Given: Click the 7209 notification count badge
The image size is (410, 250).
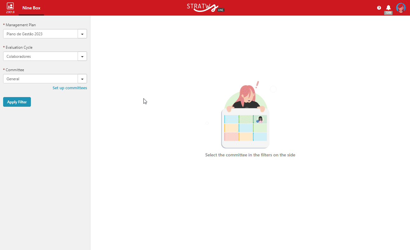Looking at the screenshot, I should [388, 13].
